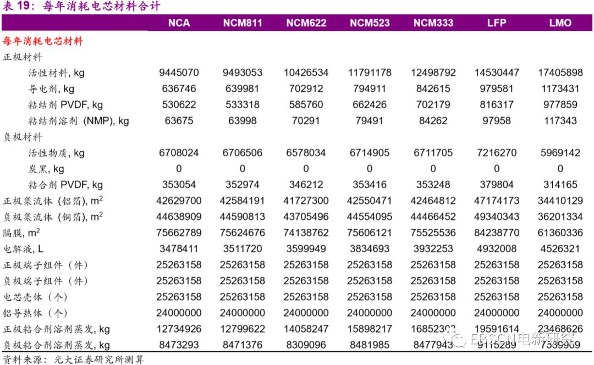Click the NCM622 column header

click(x=306, y=23)
